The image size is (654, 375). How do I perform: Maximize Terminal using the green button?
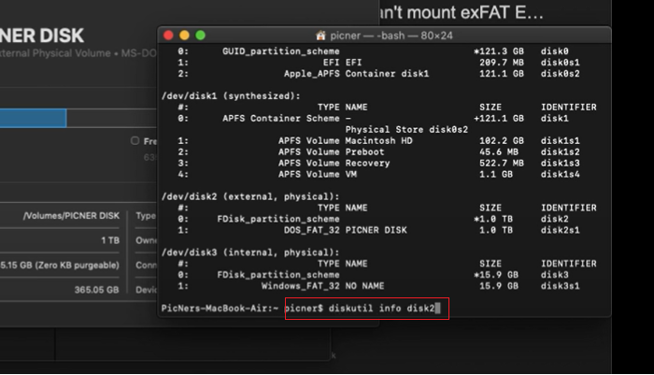click(x=200, y=36)
